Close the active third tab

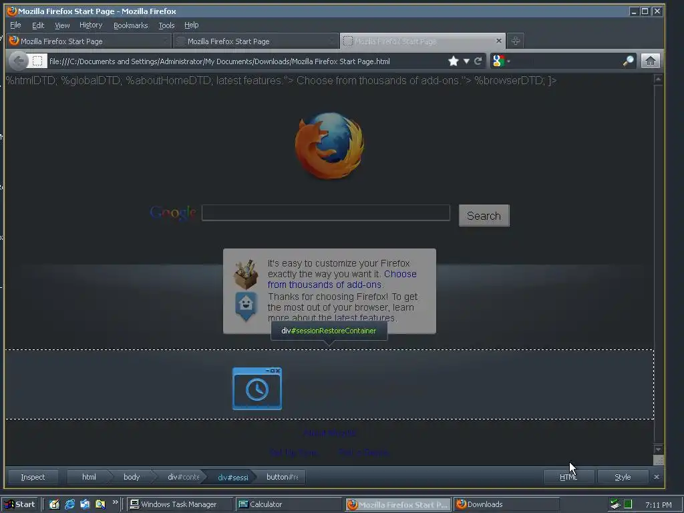498,41
